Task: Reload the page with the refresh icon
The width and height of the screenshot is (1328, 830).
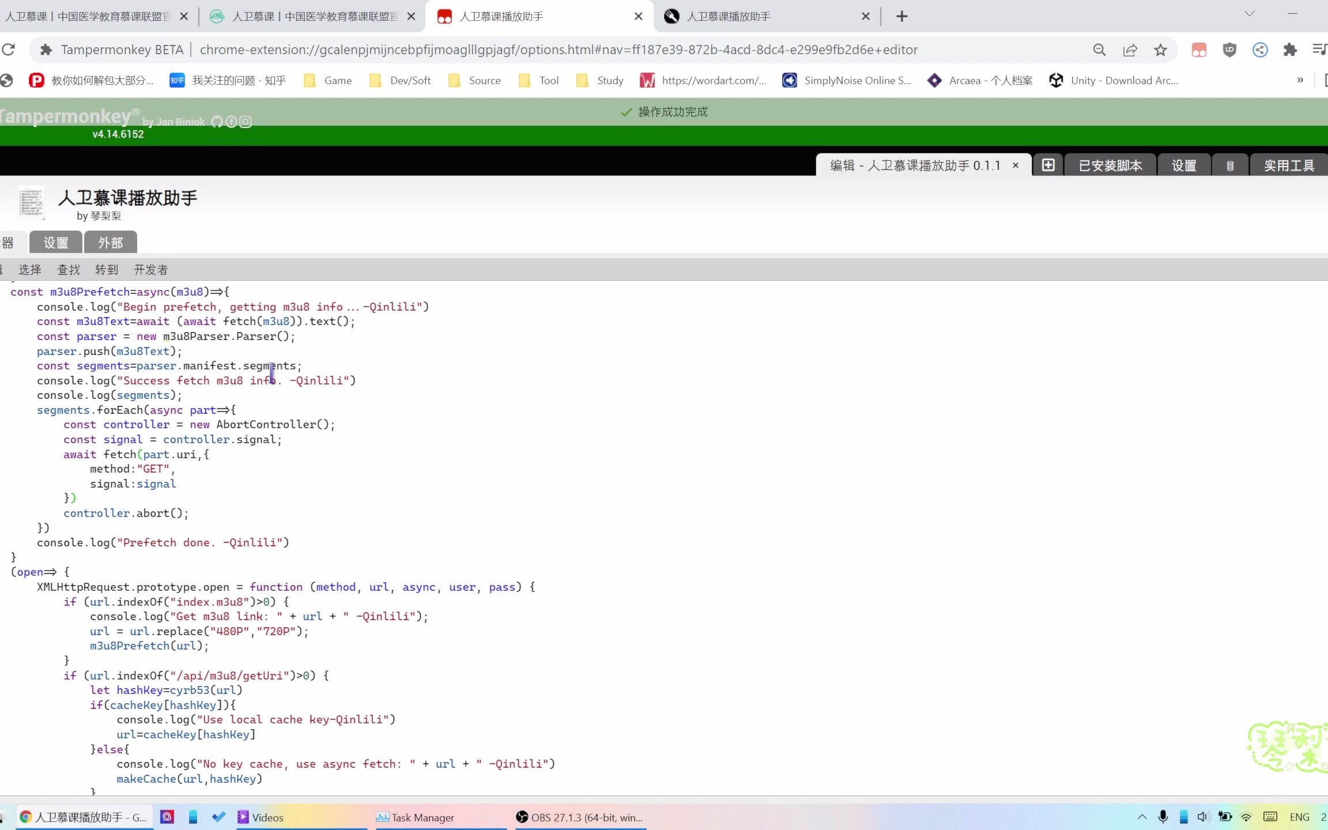Action: coord(8,50)
